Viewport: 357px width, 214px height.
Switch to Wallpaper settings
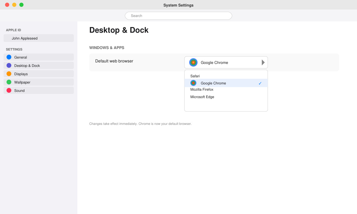(x=39, y=82)
